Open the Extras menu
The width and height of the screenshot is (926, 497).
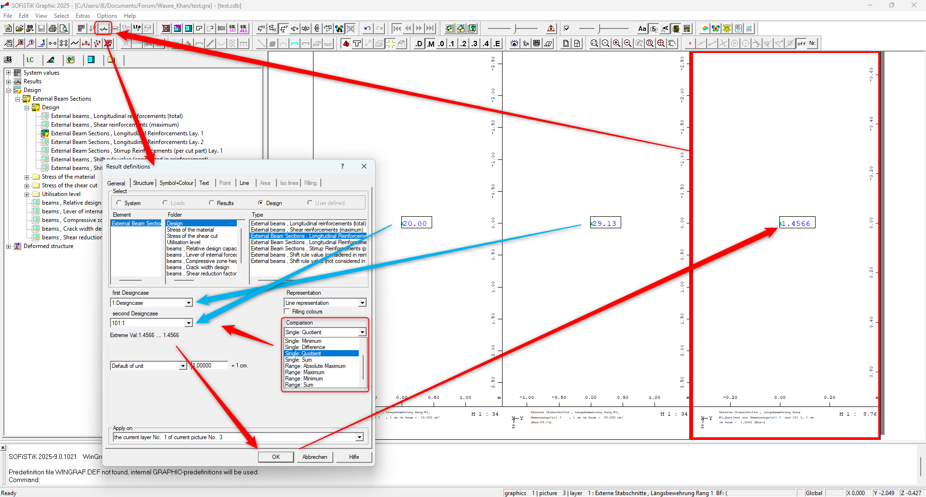click(82, 16)
